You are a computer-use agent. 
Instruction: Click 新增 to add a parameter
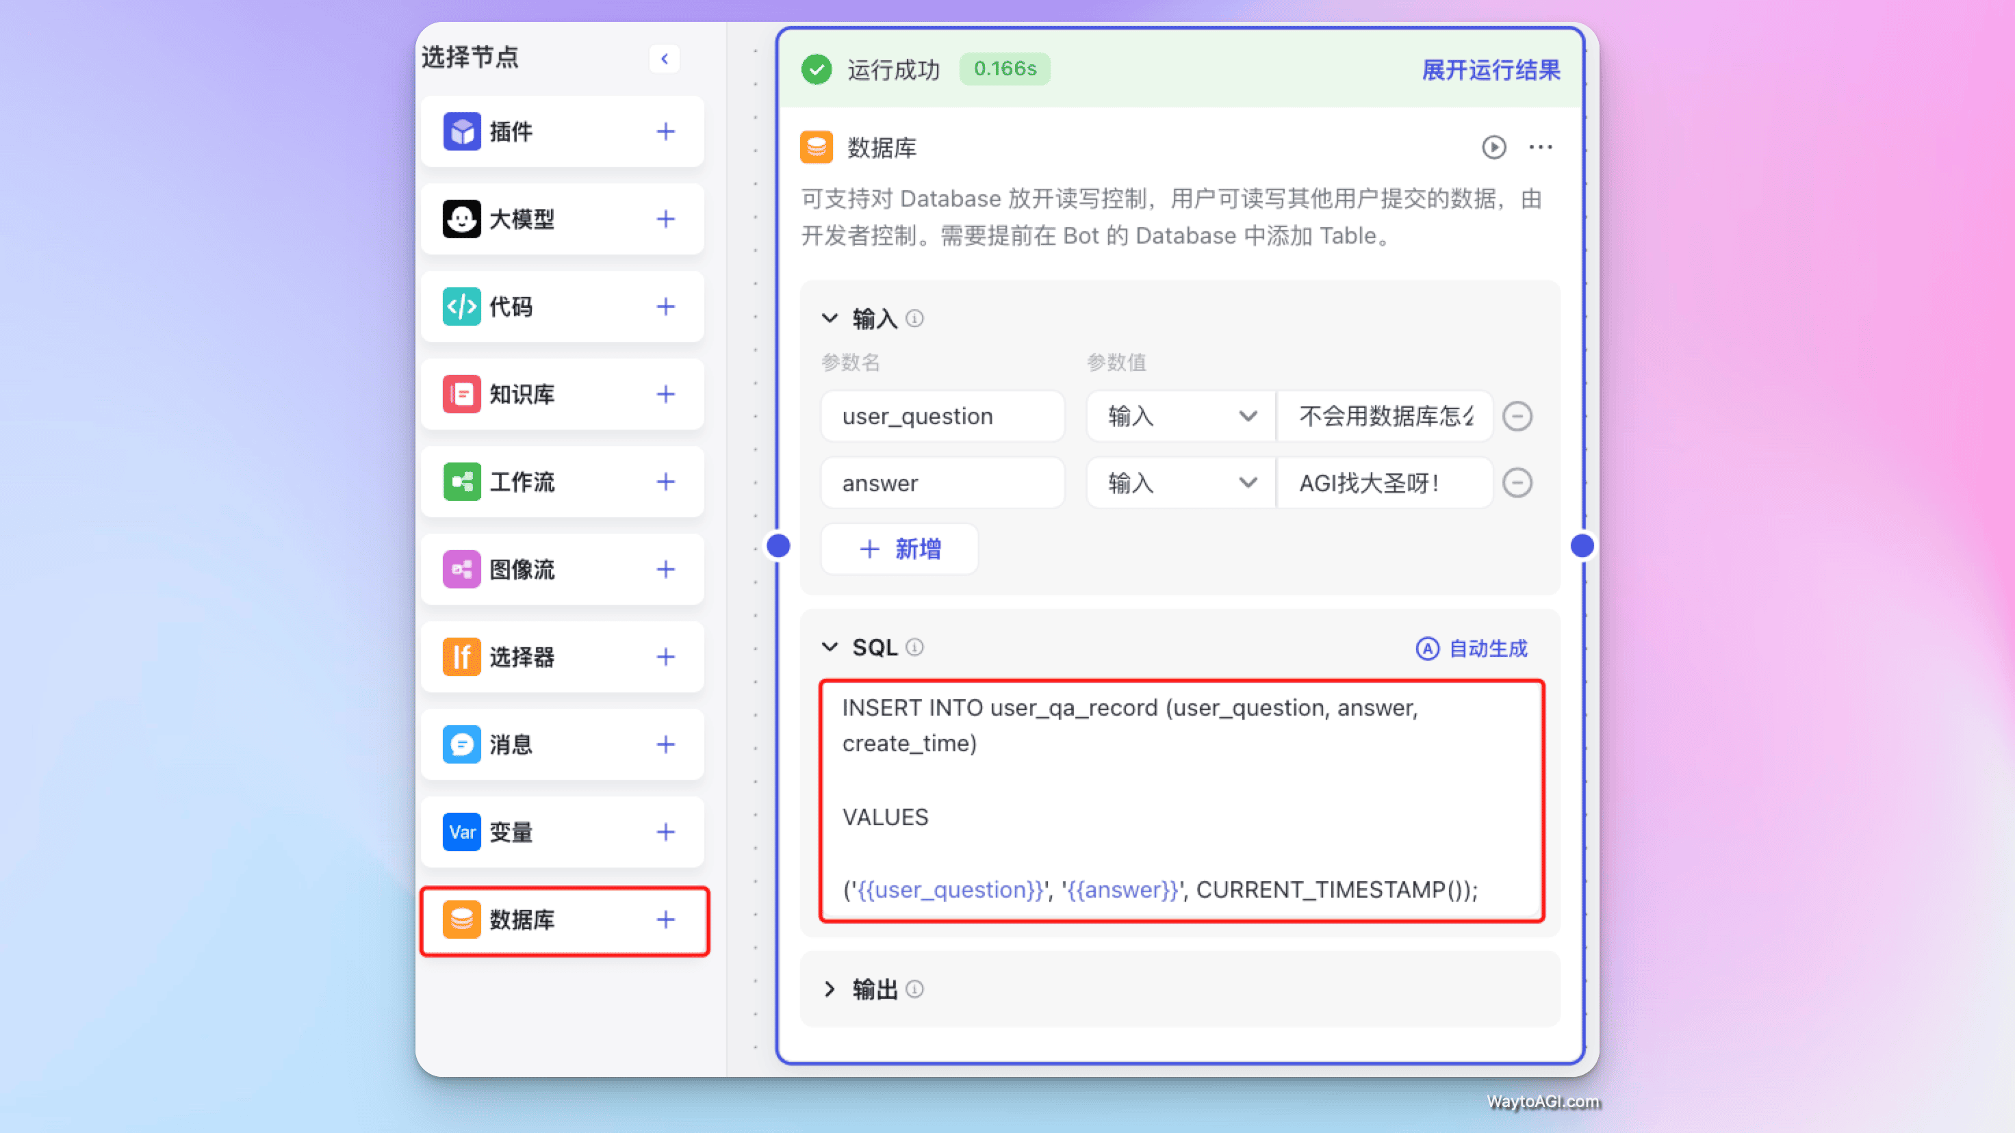click(899, 549)
